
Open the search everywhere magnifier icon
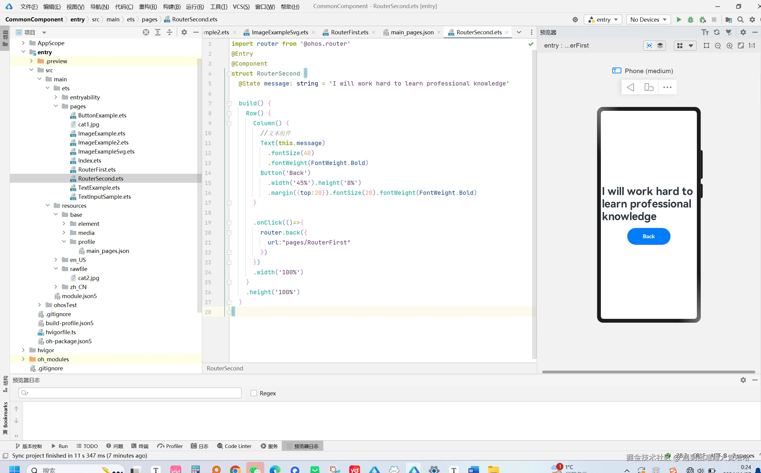point(740,19)
